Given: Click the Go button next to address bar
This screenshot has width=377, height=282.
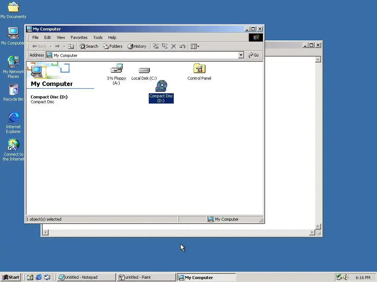Looking at the screenshot, I should (x=253, y=55).
